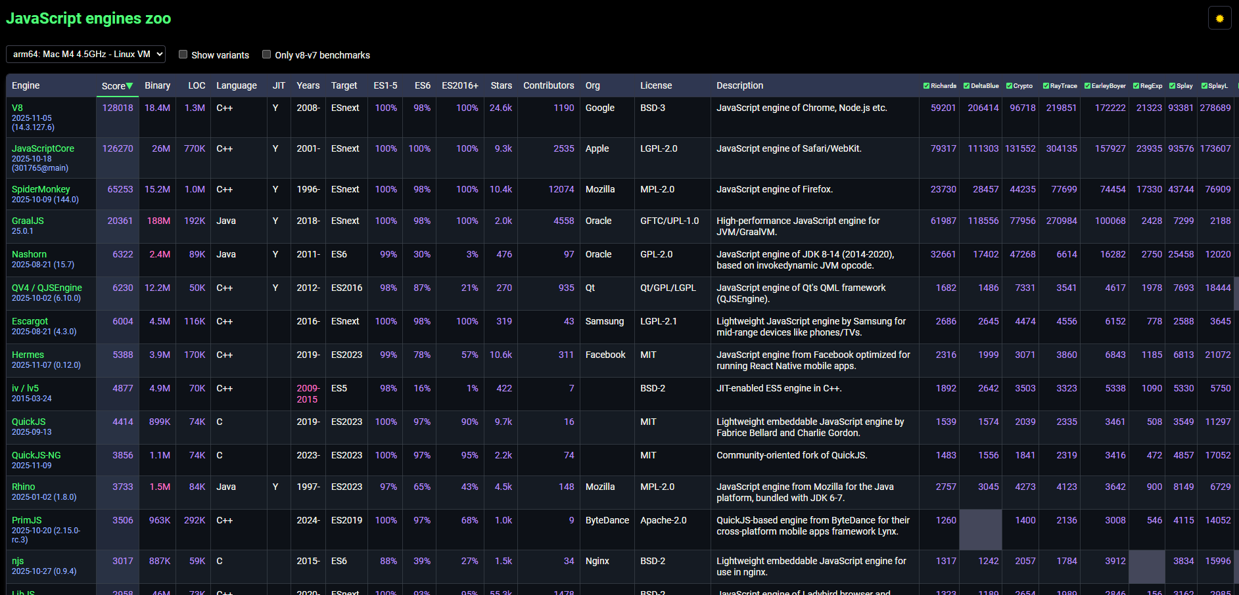Uncheck the Richards benchmark checkbox
Viewport: 1239px width, 595px height.
pos(926,86)
